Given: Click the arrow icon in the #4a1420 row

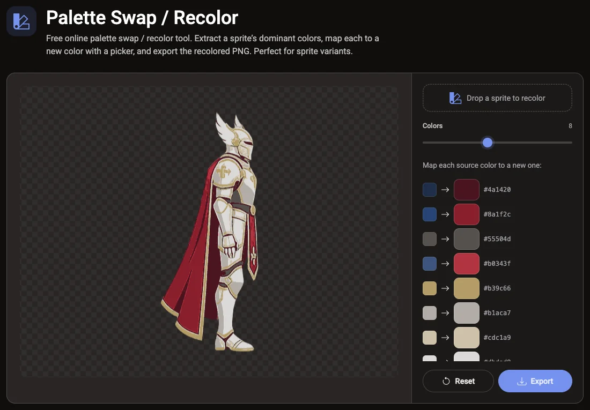Looking at the screenshot, I should point(445,190).
